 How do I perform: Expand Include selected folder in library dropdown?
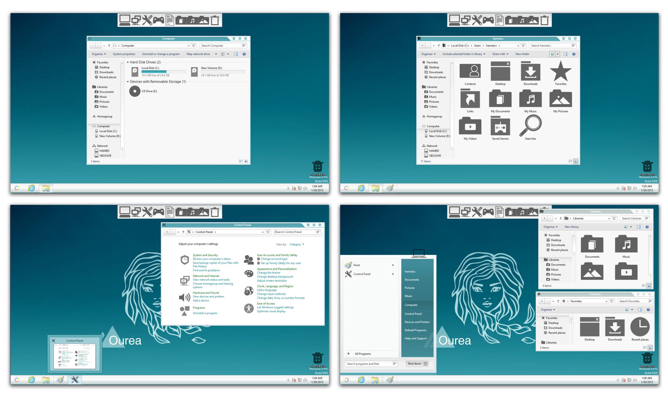click(463, 54)
